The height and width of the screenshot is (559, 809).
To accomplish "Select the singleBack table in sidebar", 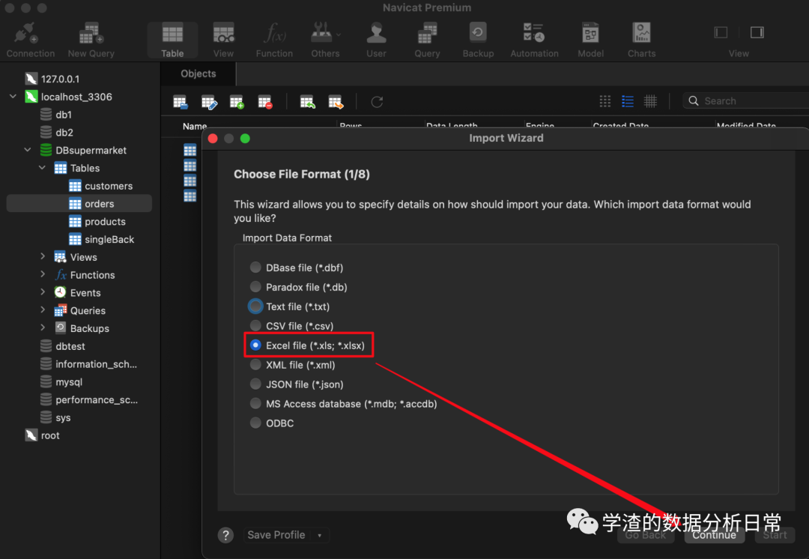I will coord(101,240).
